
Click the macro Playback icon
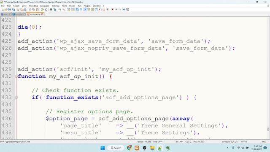pos(120,9)
